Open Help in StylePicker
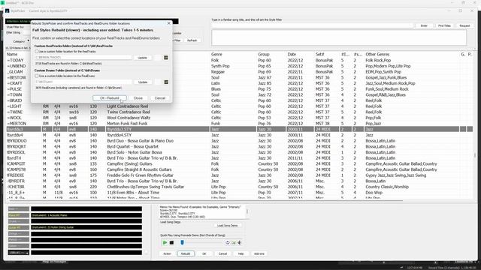This screenshot has height=270, width=481. tap(240, 253)
